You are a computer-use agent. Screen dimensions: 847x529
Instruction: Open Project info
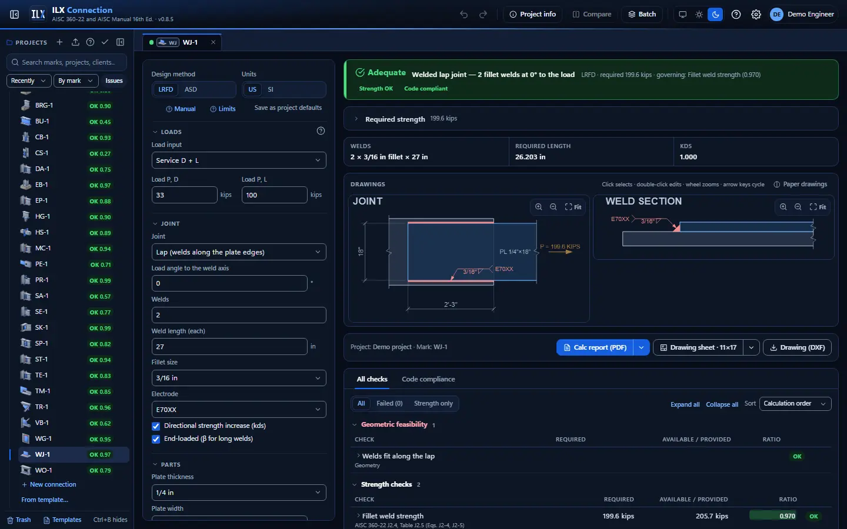tap(532, 14)
